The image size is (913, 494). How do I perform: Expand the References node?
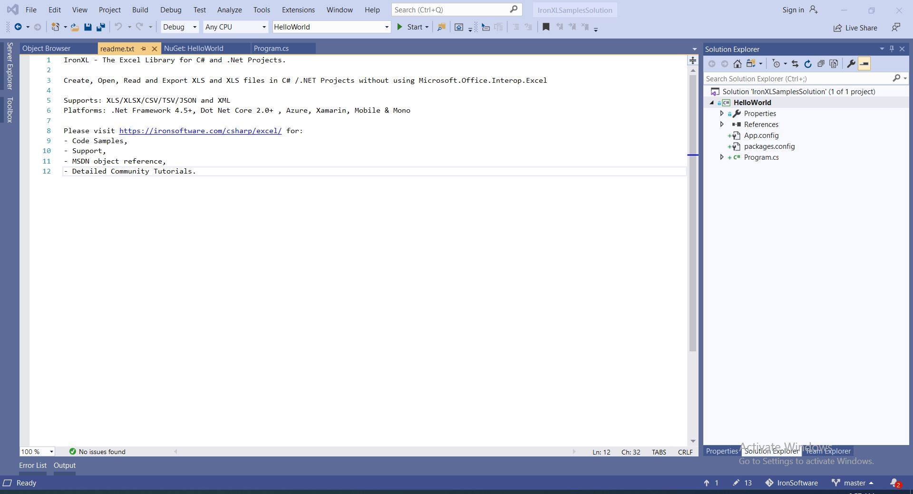point(722,125)
